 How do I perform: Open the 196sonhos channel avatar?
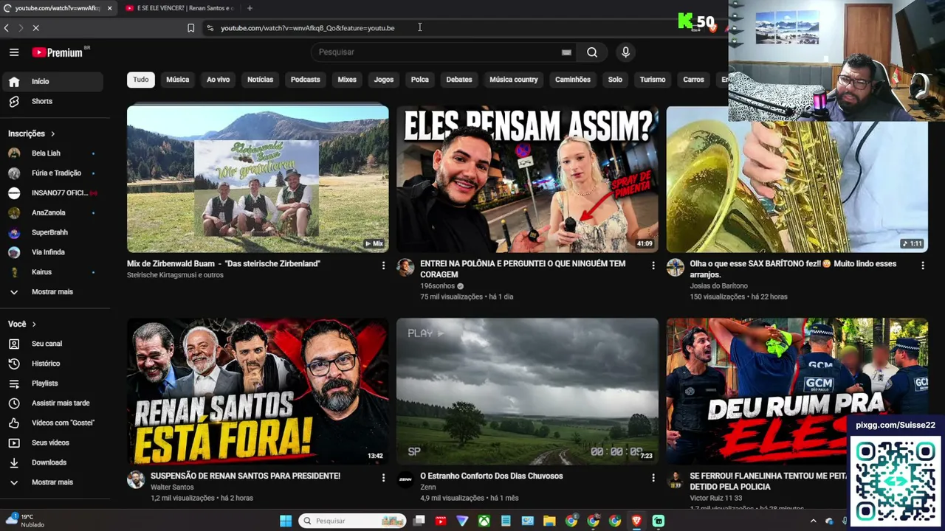coord(405,267)
